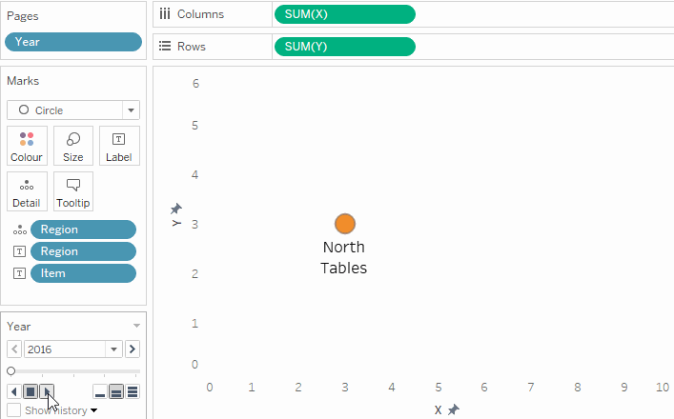Screen dimensions: 674x419
Task: Click the Label marks card
Action: (119, 146)
